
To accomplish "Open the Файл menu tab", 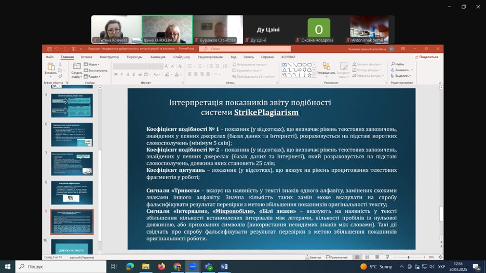I will [x=50, y=57].
